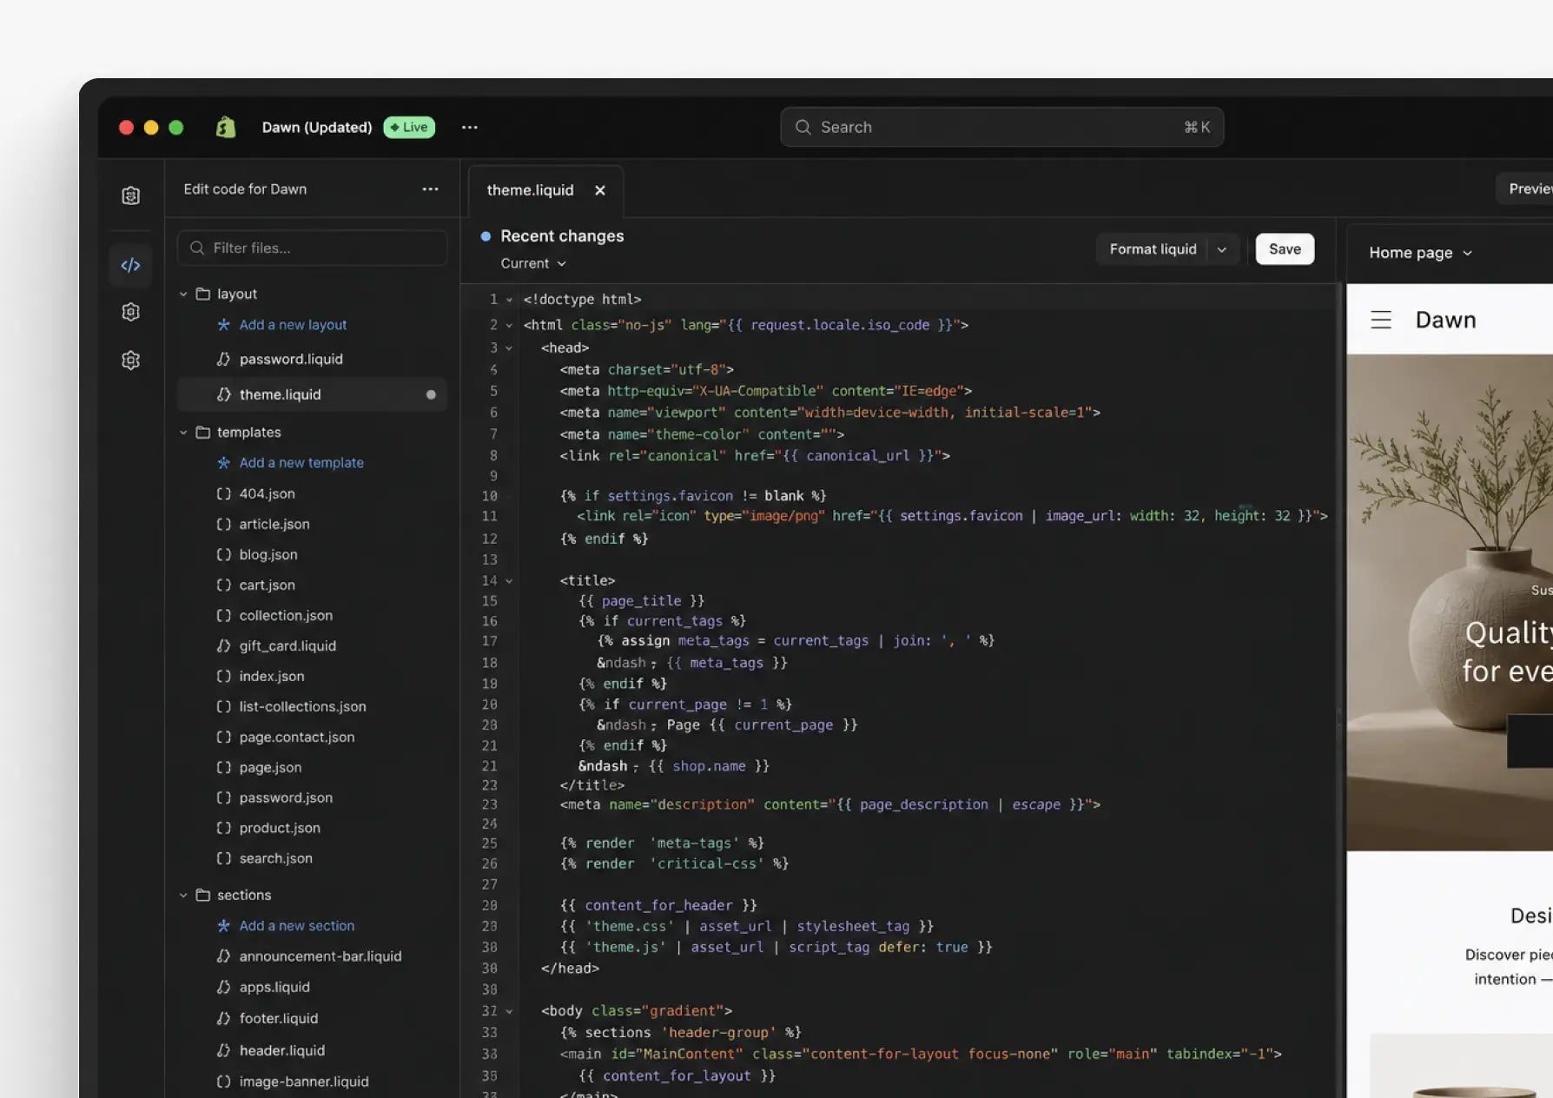The height and width of the screenshot is (1098, 1553).
Task: Click Add a new section
Action: (297, 926)
